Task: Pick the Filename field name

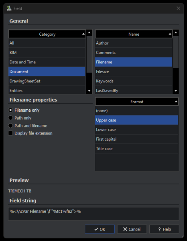Action: (133, 62)
